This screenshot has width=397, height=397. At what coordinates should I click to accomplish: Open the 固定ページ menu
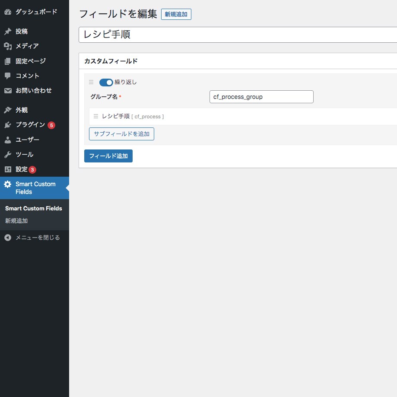click(x=35, y=61)
